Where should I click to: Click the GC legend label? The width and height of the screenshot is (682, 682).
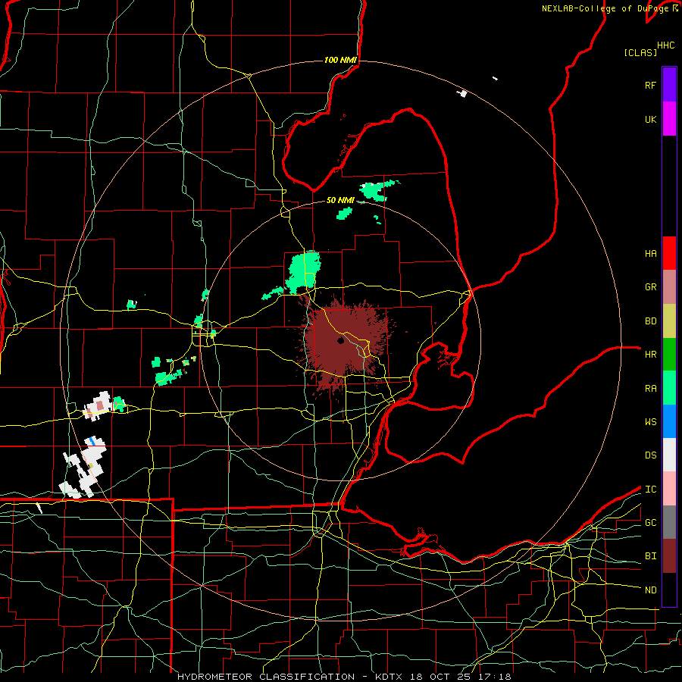click(650, 523)
